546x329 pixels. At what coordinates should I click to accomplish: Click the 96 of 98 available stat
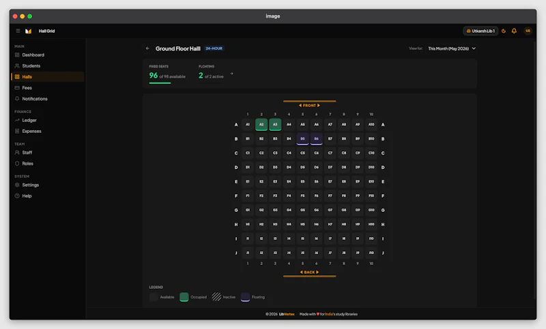(167, 76)
